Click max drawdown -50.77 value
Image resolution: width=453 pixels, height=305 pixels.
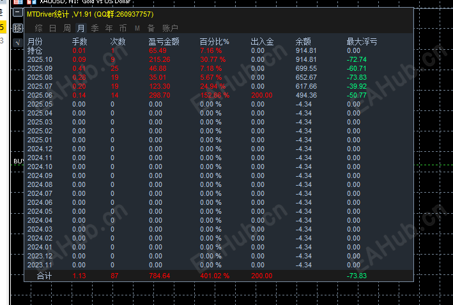pyautogui.click(x=357, y=96)
